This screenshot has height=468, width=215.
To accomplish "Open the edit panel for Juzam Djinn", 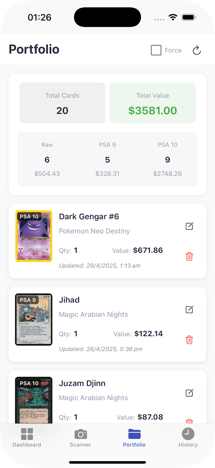I will [189, 393].
